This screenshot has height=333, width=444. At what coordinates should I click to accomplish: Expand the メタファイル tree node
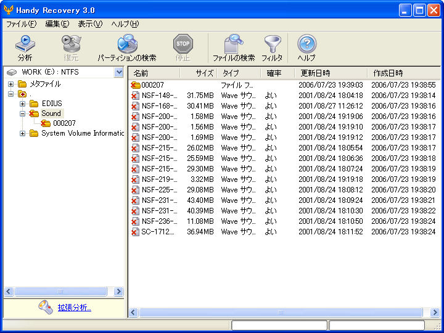click(x=10, y=84)
